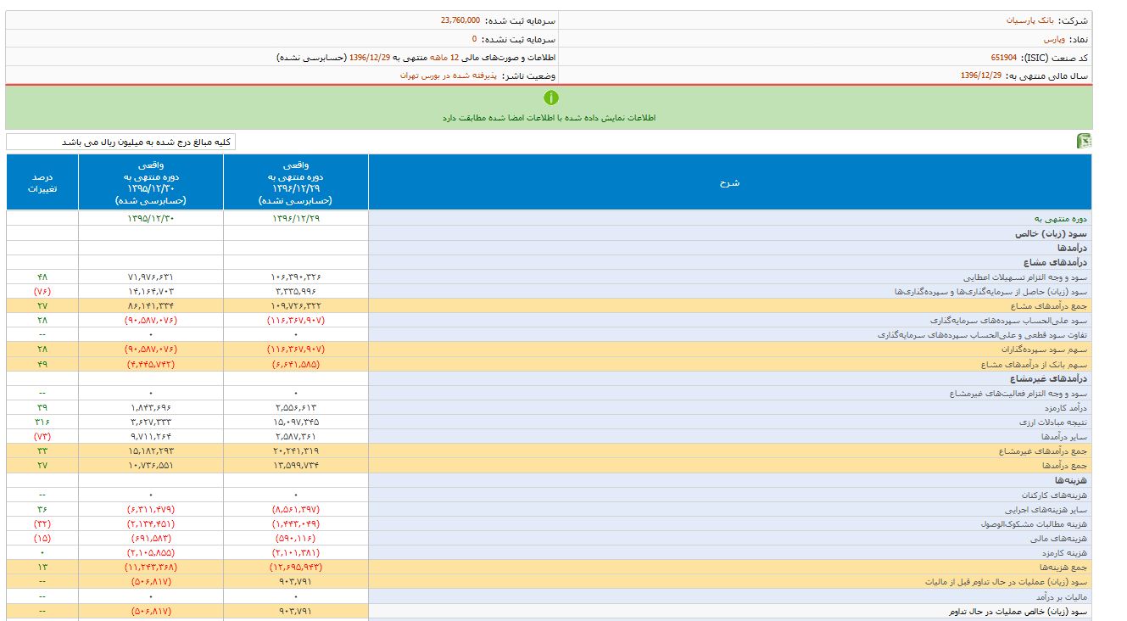Click change percentage ۴۸ for loan interest row
1127x621 pixels.
coord(42,277)
